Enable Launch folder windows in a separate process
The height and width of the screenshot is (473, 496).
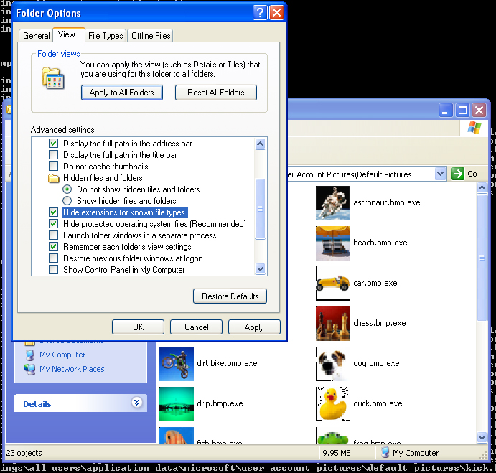pos(53,235)
